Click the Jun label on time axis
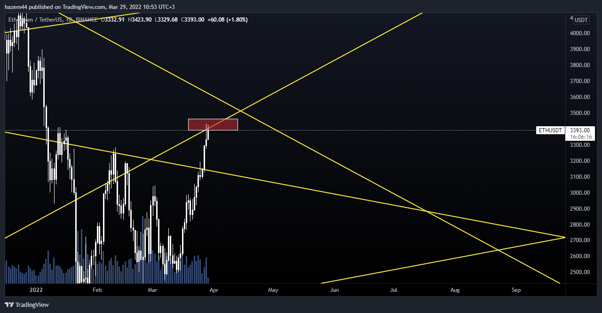This screenshot has width=602, height=313. pyautogui.click(x=334, y=290)
